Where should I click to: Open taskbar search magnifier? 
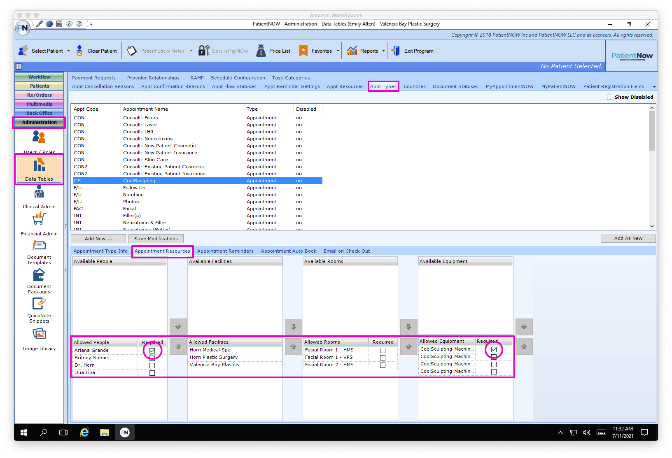click(x=44, y=432)
